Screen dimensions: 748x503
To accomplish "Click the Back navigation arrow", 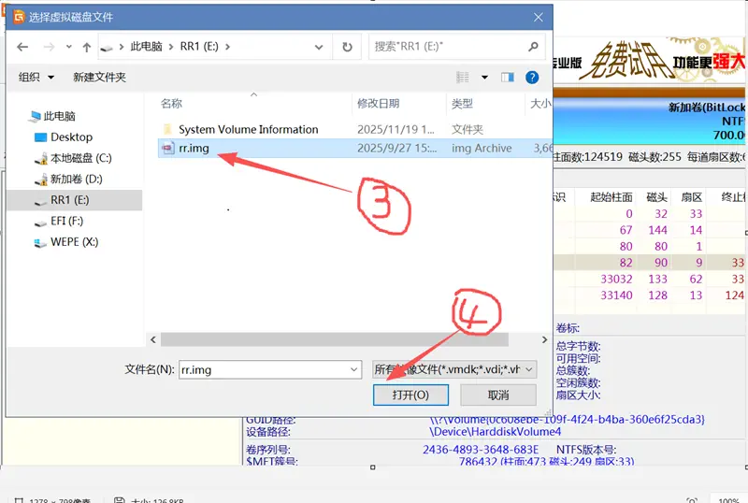I will [x=22, y=47].
